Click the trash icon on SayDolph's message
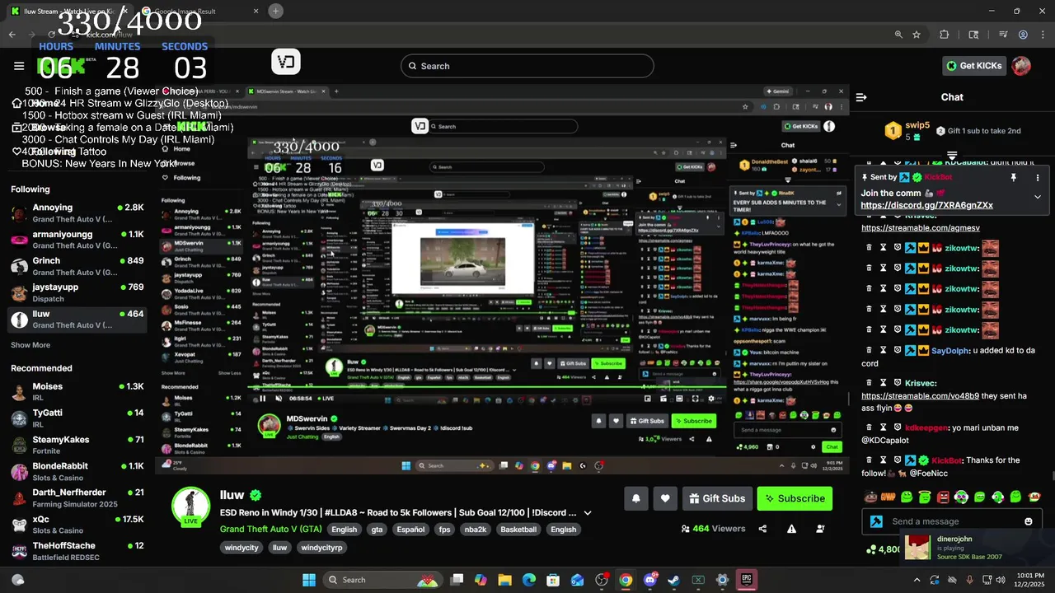Screen dimensions: 1055x593 coord(868,350)
